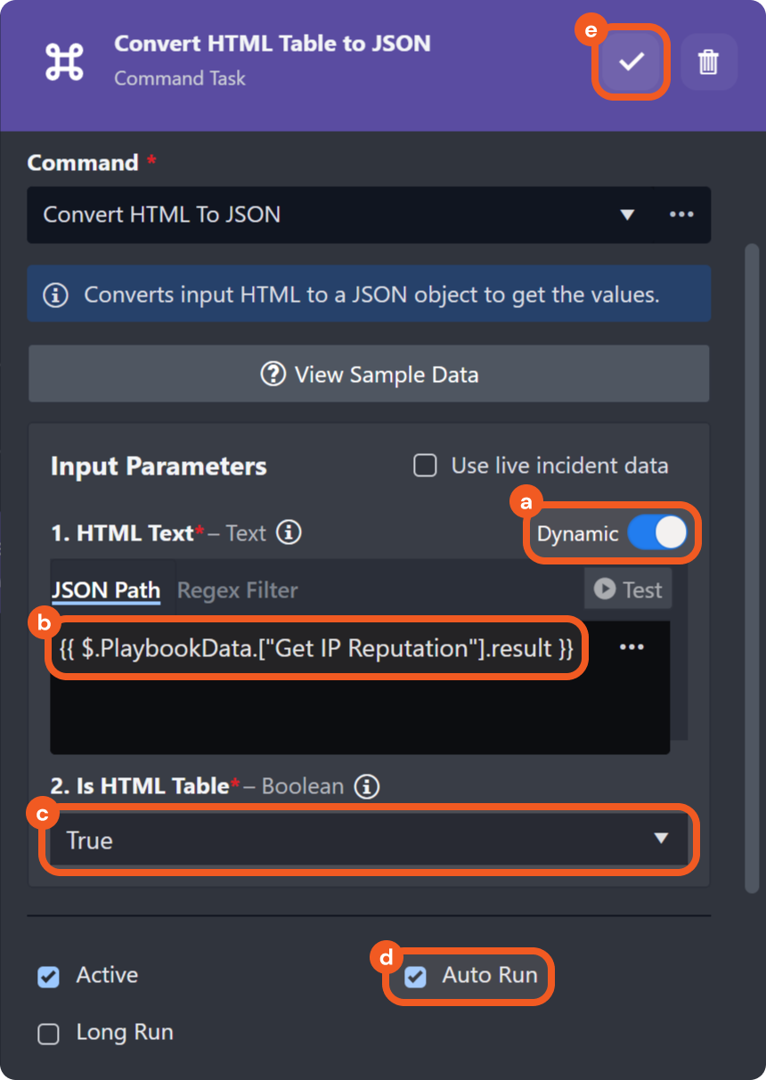Enable Use live incident data checkbox
766x1080 pixels.
[426, 466]
